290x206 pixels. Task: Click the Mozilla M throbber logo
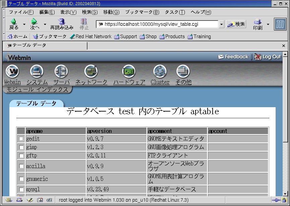click(280, 24)
